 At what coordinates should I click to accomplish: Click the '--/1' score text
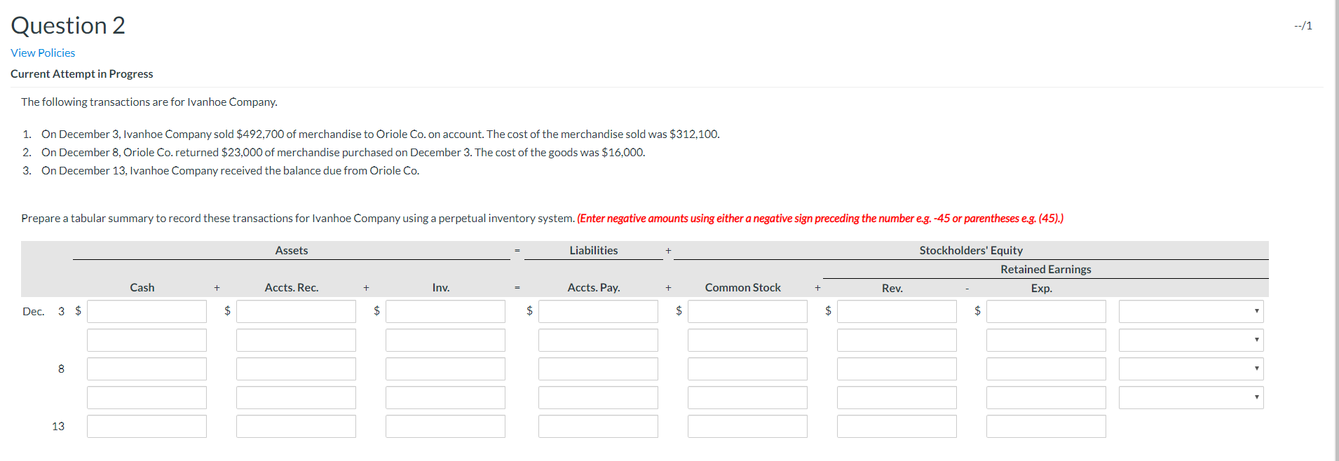(1303, 25)
